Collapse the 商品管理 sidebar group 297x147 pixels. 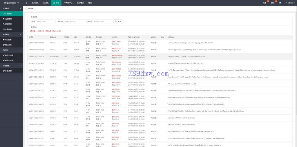(12, 34)
